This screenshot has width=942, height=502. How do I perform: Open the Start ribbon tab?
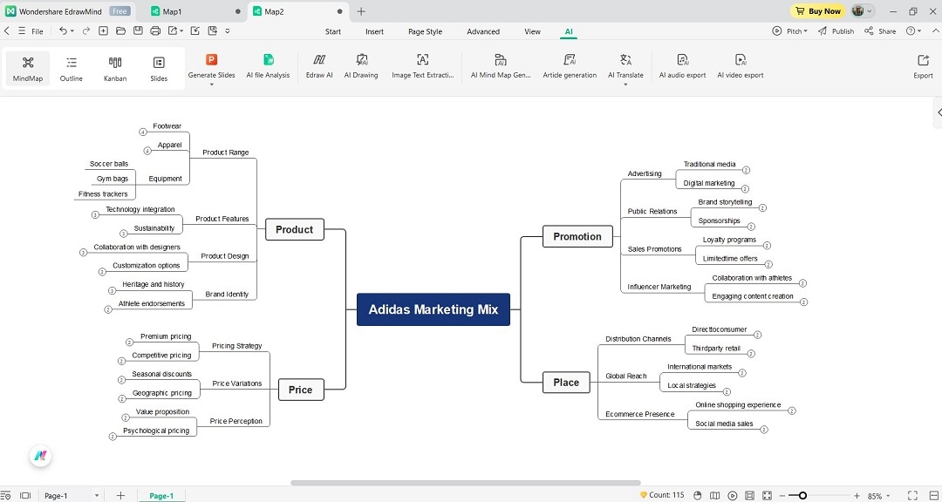pyautogui.click(x=333, y=31)
